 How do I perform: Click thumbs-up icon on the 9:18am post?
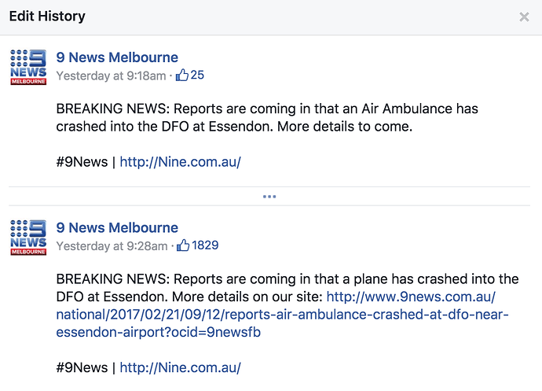point(182,76)
